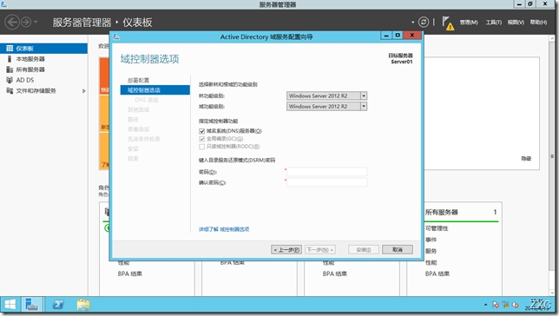
Task: Maximize the Active Directory wizard window
Action: (x=398, y=35)
